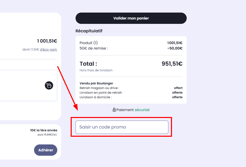Click the green sécurisé text

click(142, 110)
